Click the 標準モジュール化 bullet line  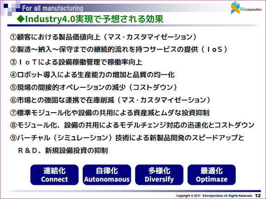click(x=109, y=113)
